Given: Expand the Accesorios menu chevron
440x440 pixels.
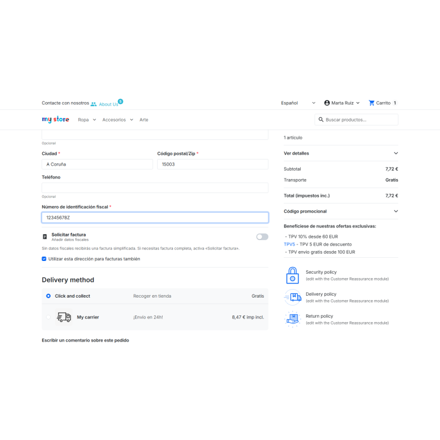Looking at the screenshot, I should pos(131,120).
